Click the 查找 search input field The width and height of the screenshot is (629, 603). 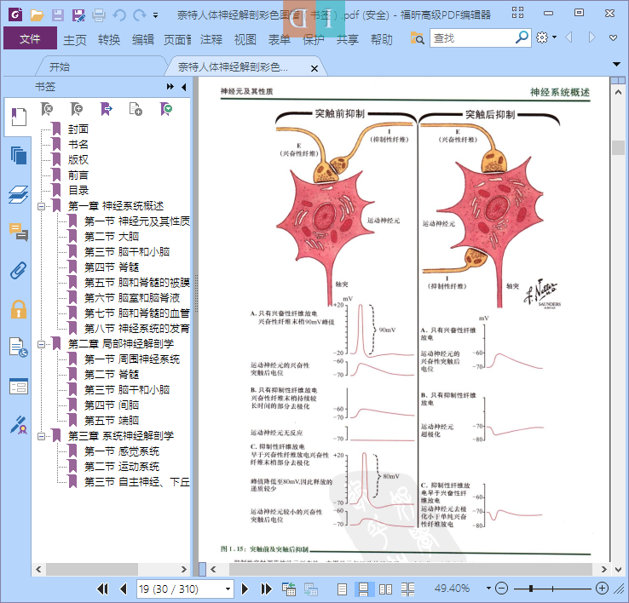point(472,38)
